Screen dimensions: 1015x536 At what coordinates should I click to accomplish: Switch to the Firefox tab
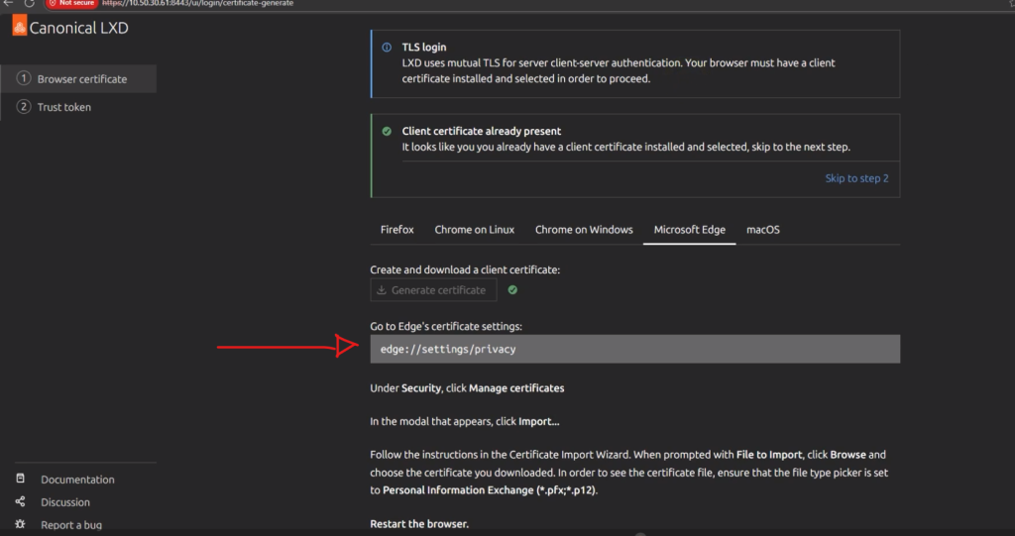pyautogui.click(x=396, y=230)
